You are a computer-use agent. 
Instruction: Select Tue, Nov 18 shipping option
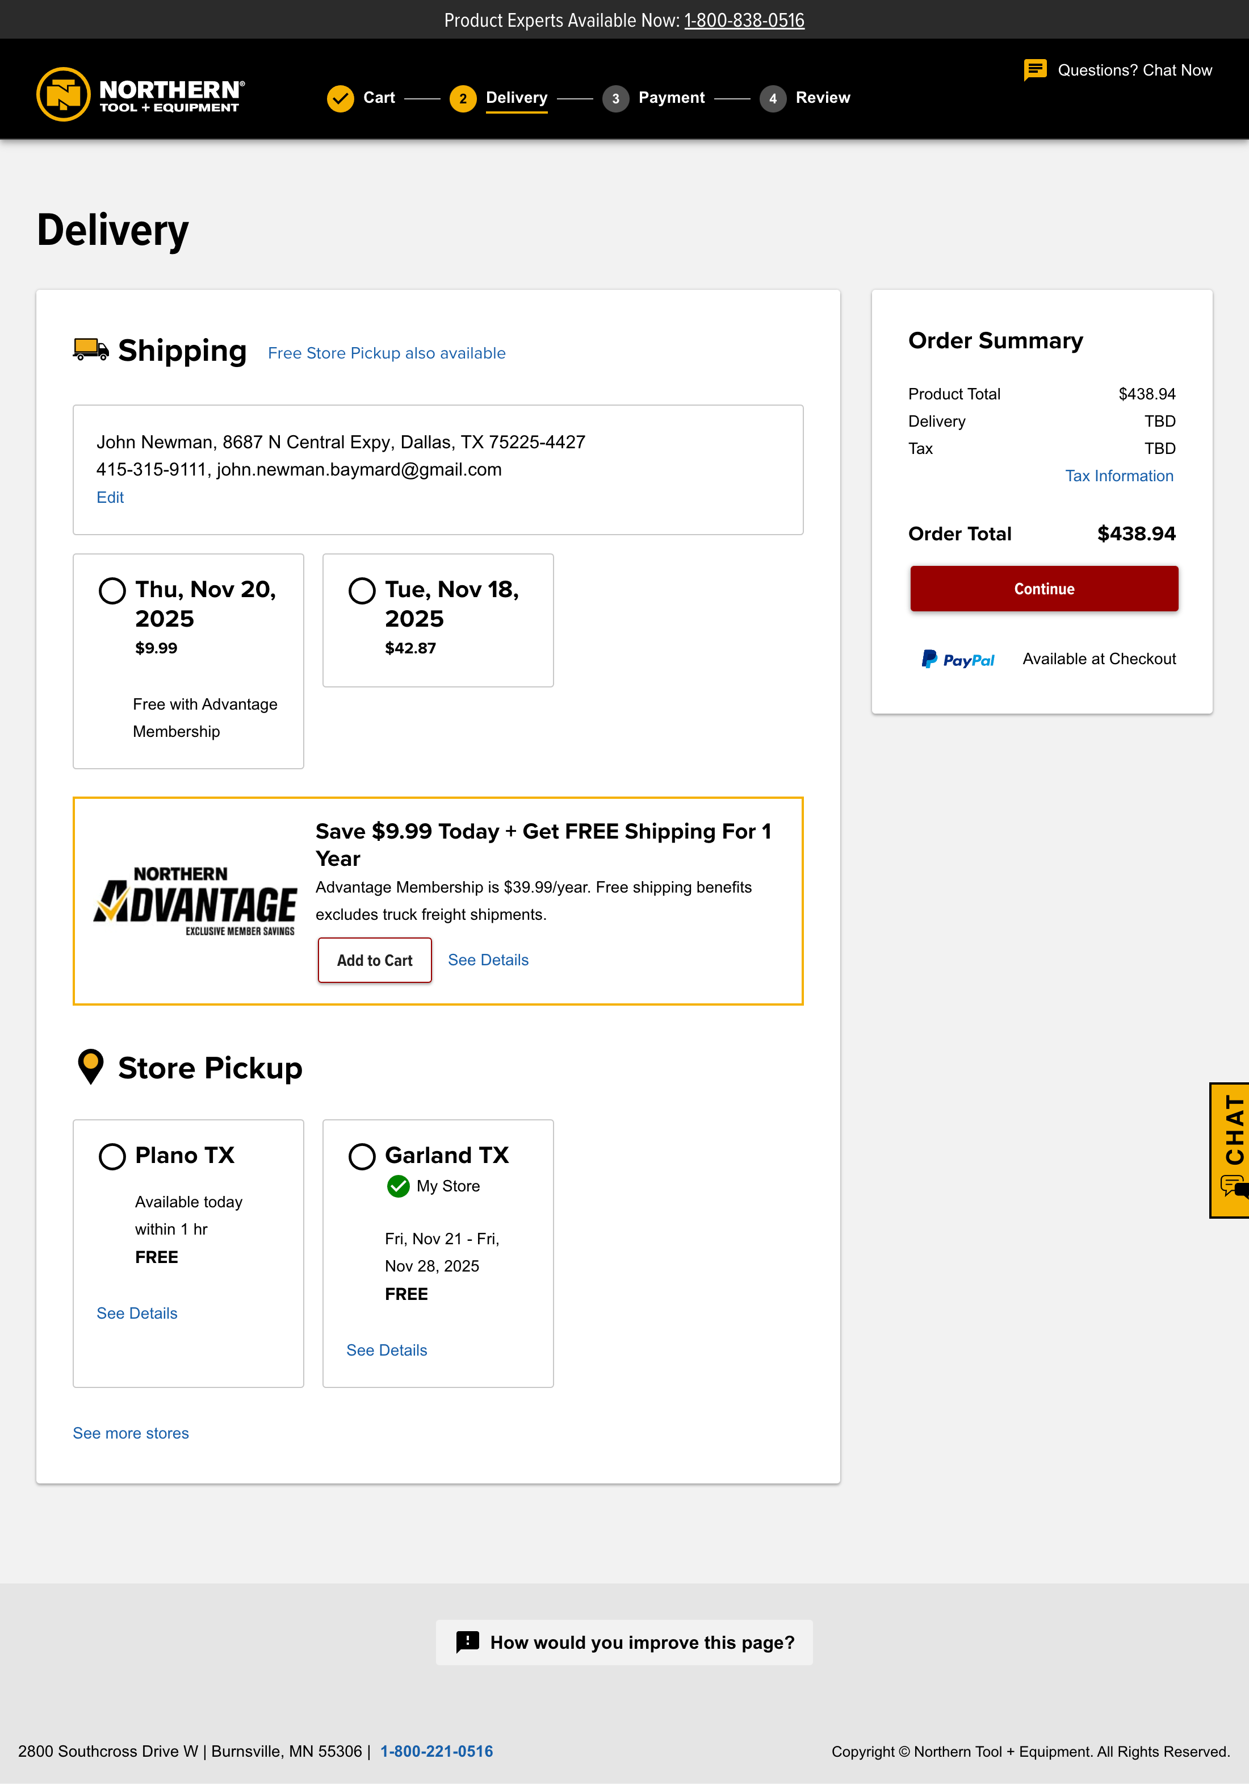coord(362,590)
